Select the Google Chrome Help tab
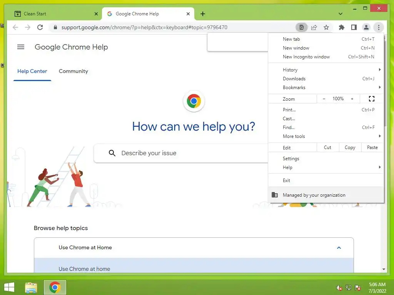Viewport: 394px width, 295px height. [148, 14]
